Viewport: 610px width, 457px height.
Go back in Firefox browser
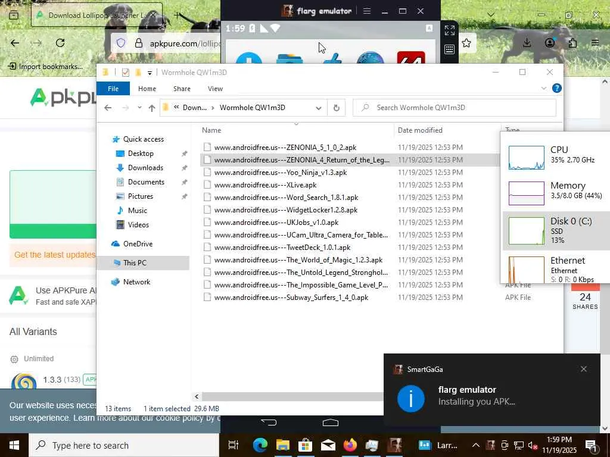pyautogui.click(x=15, y=43)
